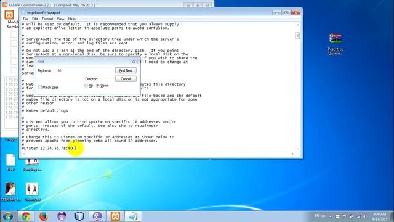Viewport: 394px width, 222px height.
Task: Minimize the Notepad window
Action: [x=276, y=12]
